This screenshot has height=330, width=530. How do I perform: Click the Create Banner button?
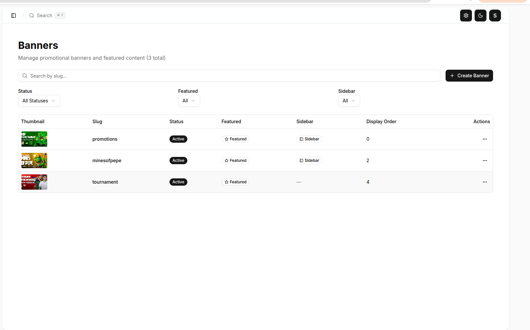coord(469,76)
